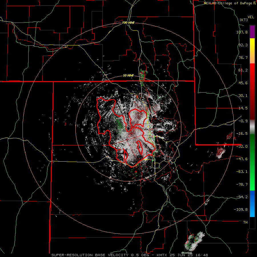The height and width of the screenshot is (257, 257).
Task: Click the [KT] units label
Action: coord(244,20)
